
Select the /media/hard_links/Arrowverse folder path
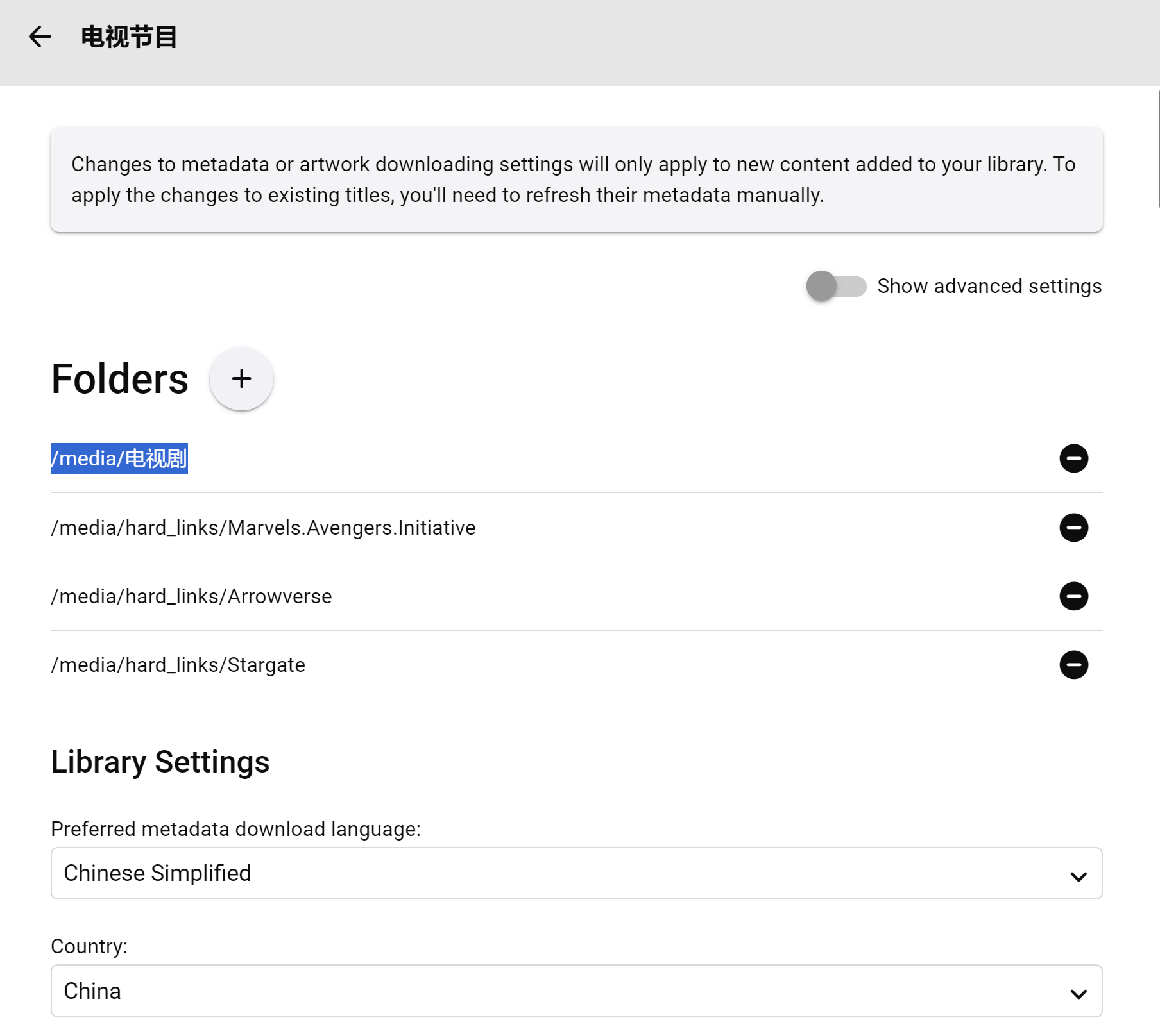coord(191,596)
